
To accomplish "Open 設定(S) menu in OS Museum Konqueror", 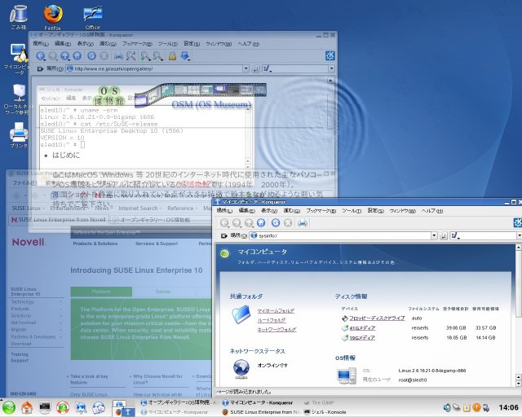I will click(192, 44).
